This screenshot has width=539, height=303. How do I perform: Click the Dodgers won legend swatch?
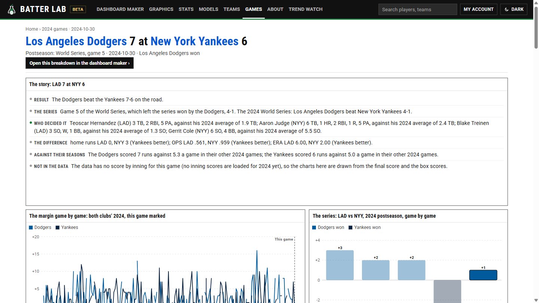pyautogui.click(x=314, y=227)
